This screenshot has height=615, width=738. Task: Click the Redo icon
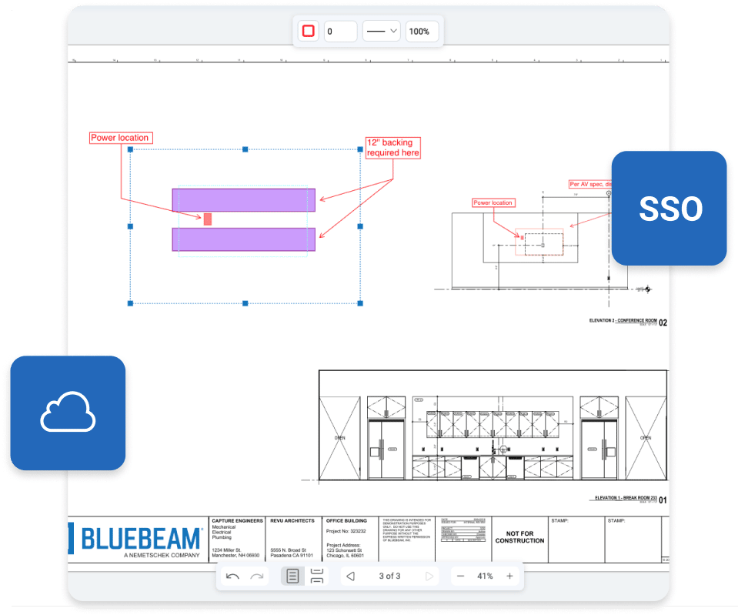(257, 575)
